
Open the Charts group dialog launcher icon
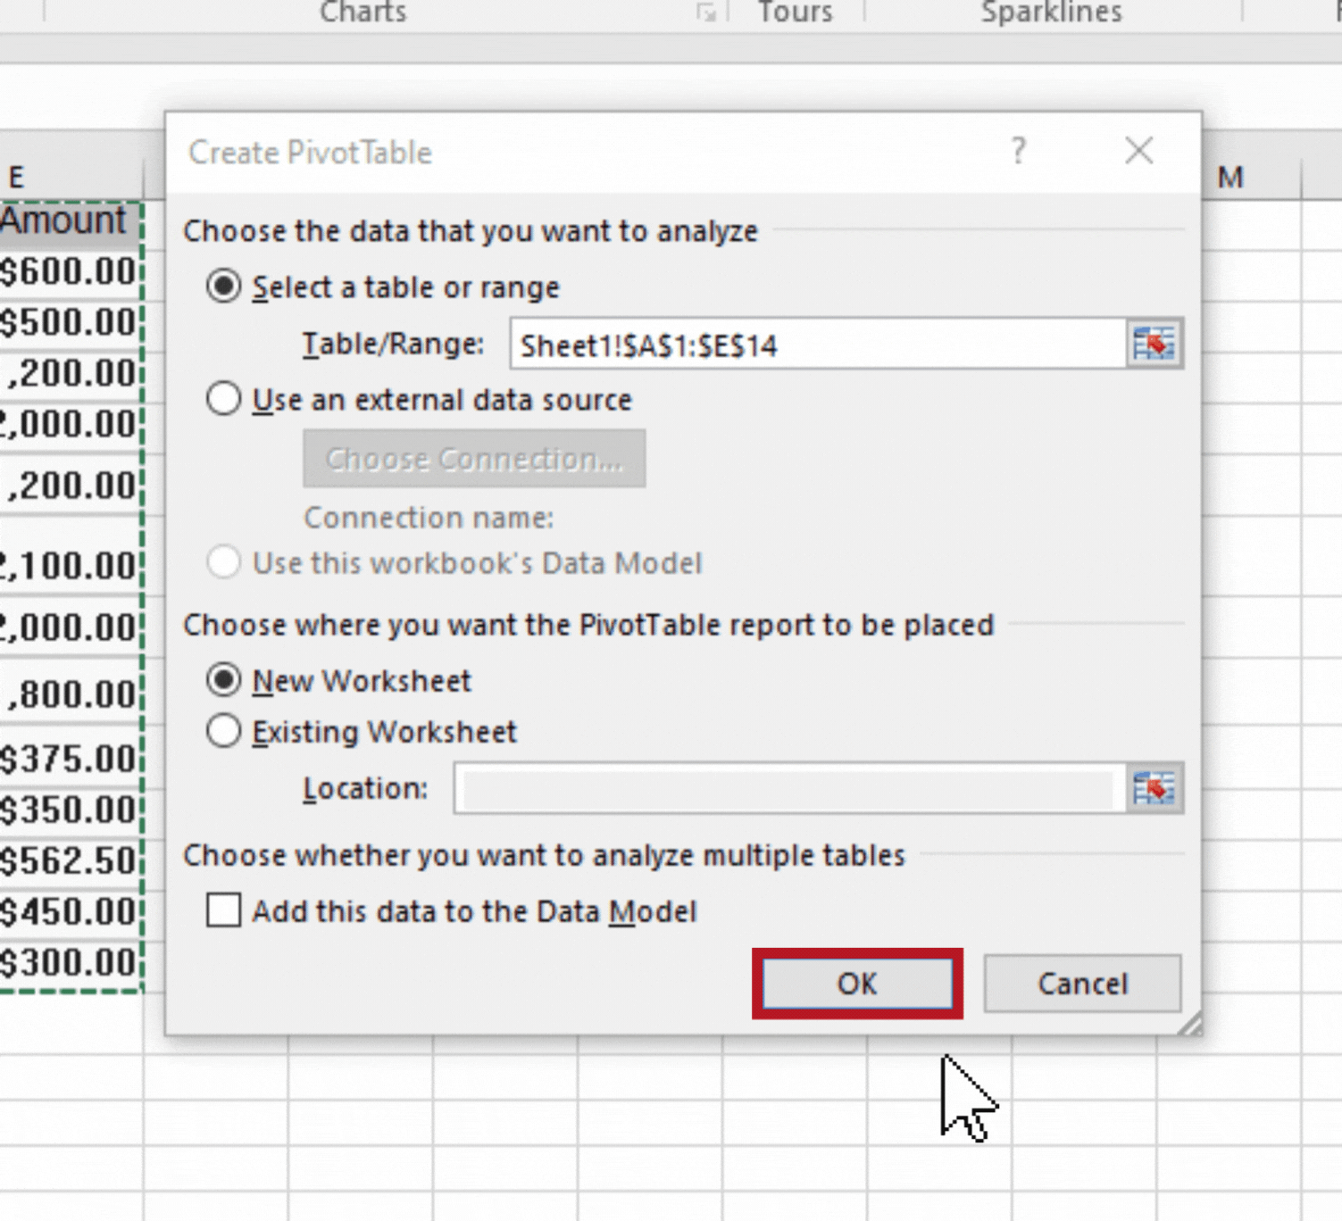tap(705, 12)
